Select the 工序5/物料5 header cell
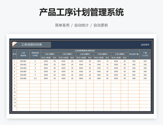Viewport: 163px width, 125px height. click(120, 54)
